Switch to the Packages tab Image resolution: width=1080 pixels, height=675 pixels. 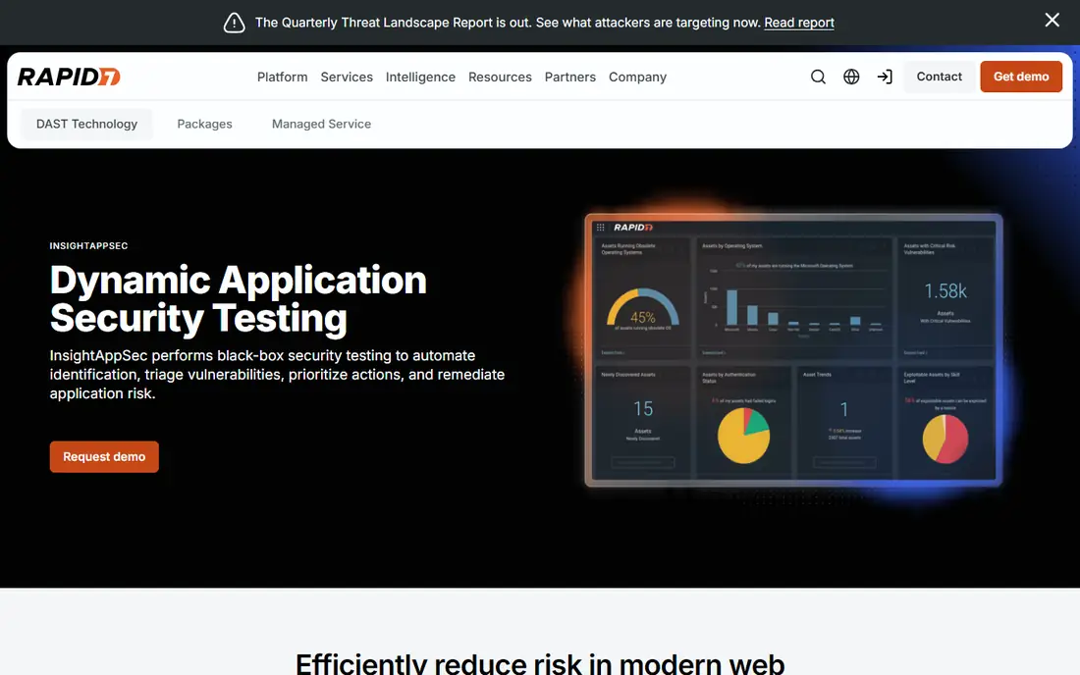tap(204, 124)
